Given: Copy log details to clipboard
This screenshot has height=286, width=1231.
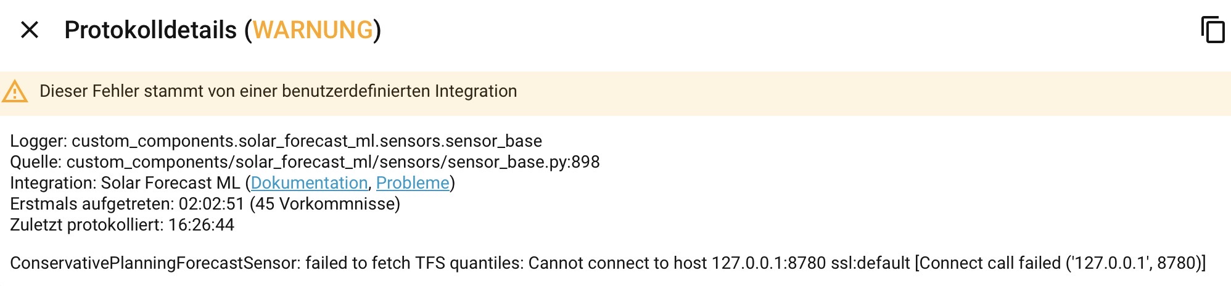Looking at the screenshot, I should tap(1212, 30).
